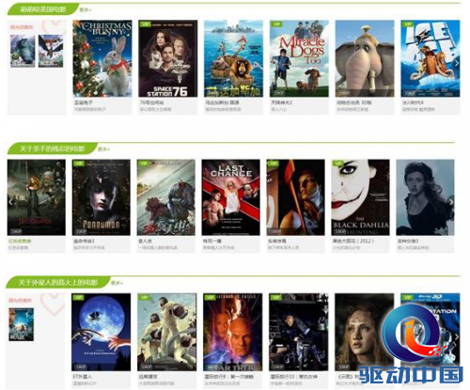Click VIP badge on Space Station 76 poster
This screenshot has height=390, width=470.
coord(145,23)
